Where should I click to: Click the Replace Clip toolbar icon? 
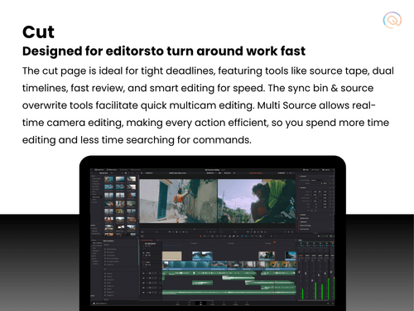[225, 236]
